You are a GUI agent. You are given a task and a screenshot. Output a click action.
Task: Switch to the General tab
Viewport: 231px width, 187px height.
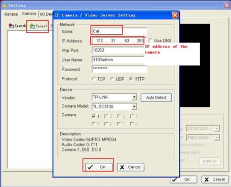11,14
